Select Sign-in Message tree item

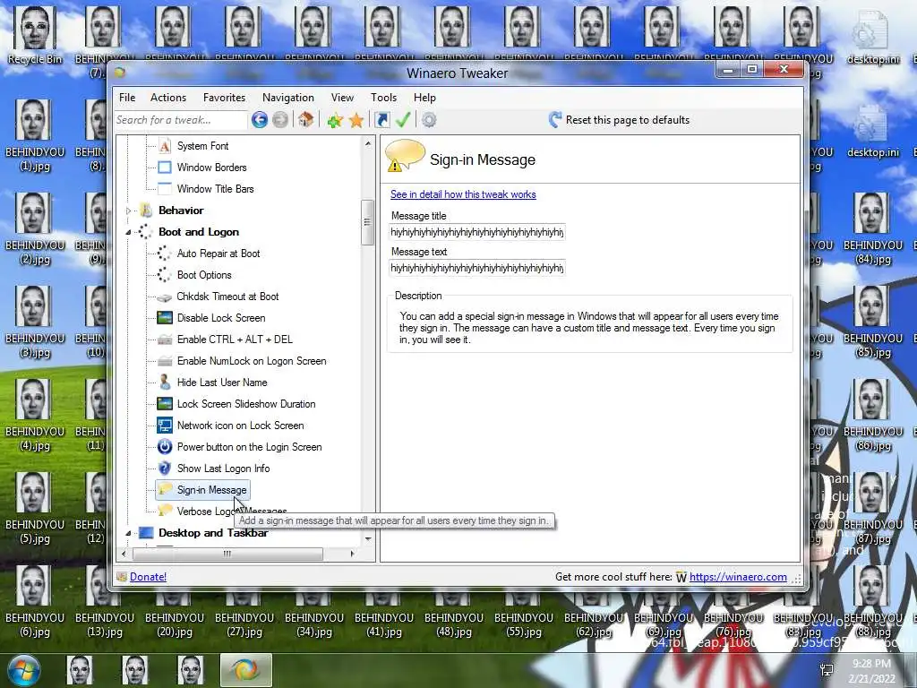click(203, 490)
